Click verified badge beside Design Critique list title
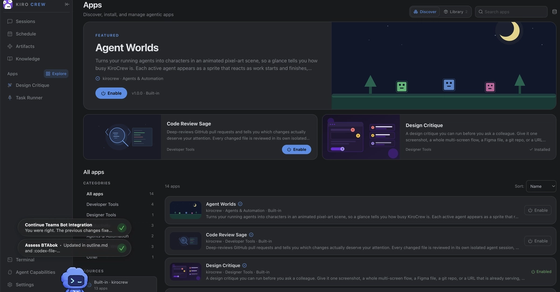560x292 pixels. coord(245,265)
